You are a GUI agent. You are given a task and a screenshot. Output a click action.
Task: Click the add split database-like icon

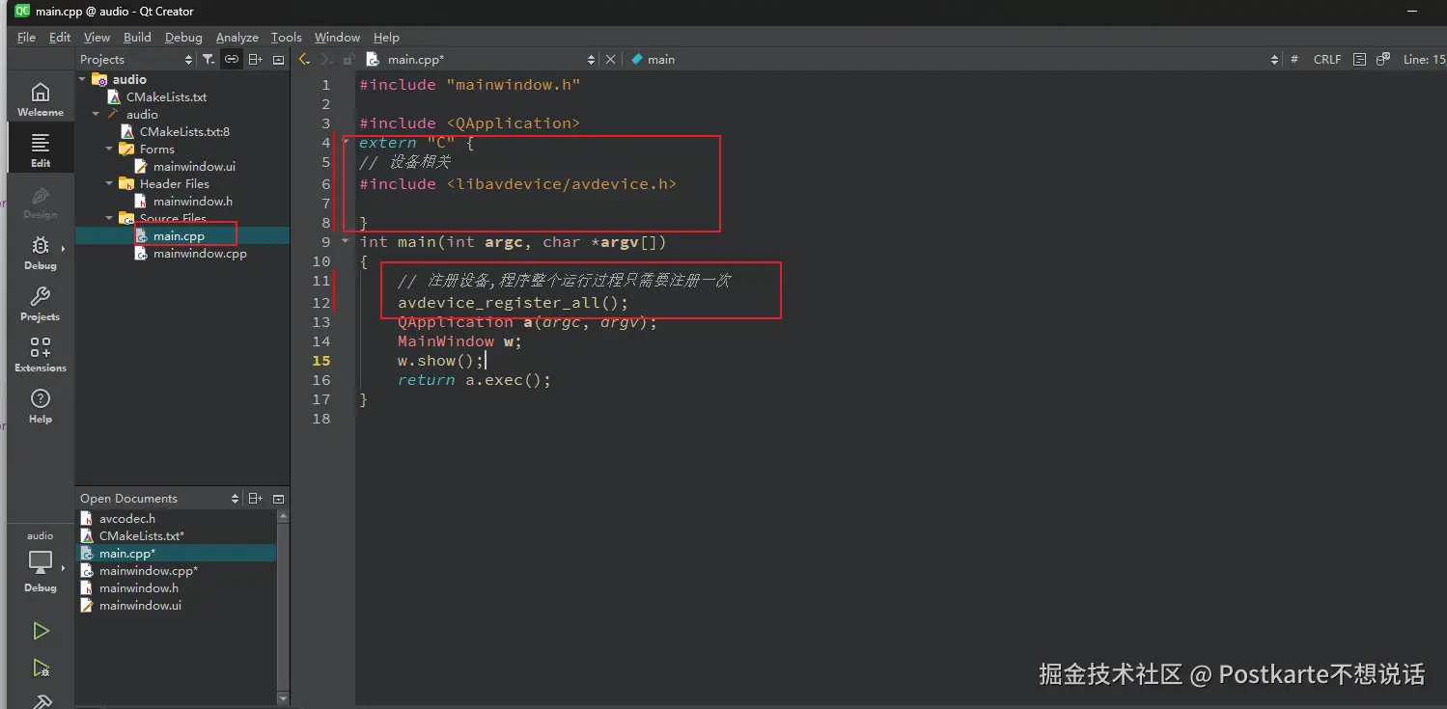pos(1382,60)
